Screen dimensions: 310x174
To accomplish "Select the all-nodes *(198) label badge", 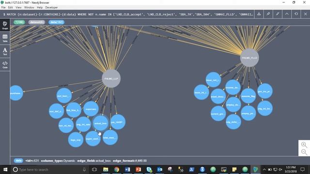I will [x=19, y=22].
